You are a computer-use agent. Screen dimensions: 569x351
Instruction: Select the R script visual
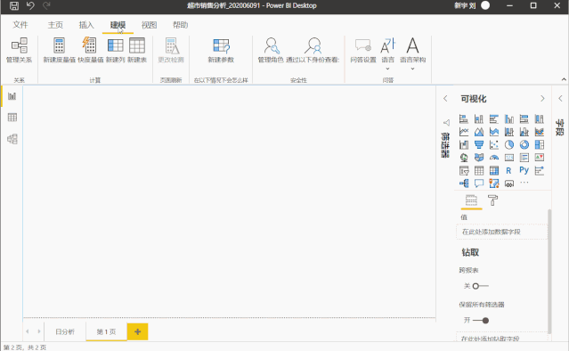click(508, 170)
